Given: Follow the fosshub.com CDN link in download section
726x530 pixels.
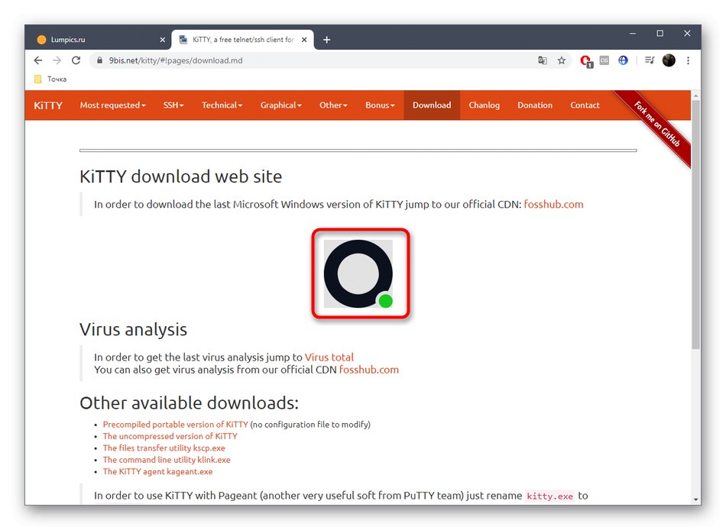Looking at the screenshot, I should click(553, 205).
